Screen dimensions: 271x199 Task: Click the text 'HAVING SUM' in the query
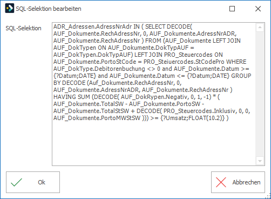click(x=72, y=97)
